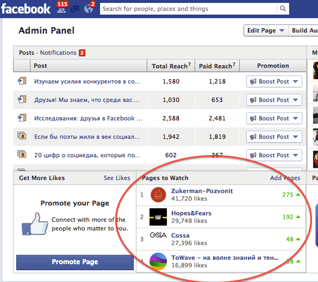The image size is (318, 282).
Task: Open the ToWave page link
Action: click(225, 258)
